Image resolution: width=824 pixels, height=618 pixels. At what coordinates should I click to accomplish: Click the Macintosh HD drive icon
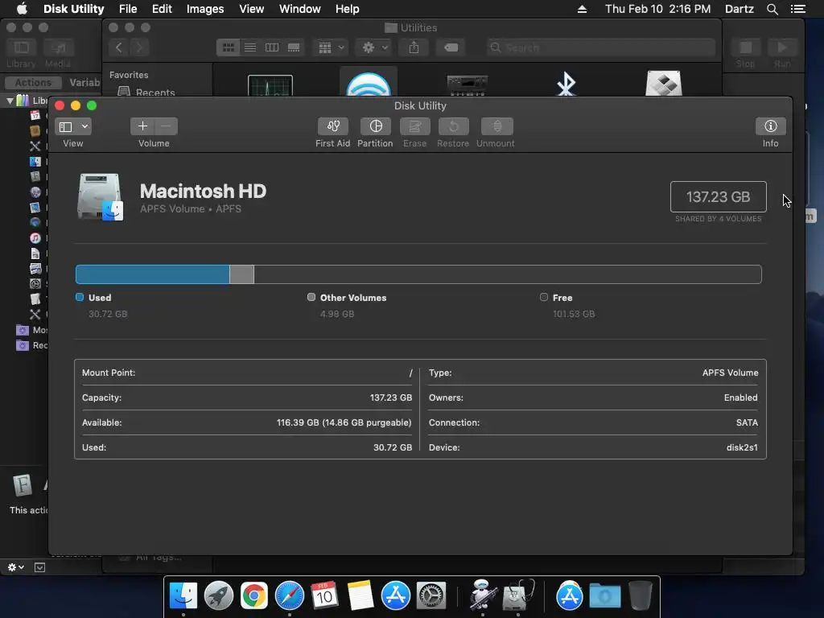[x=100, y=197]
